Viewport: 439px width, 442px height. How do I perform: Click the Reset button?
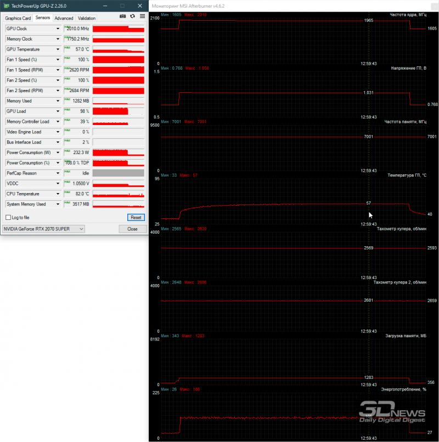[x=136, y=217]
